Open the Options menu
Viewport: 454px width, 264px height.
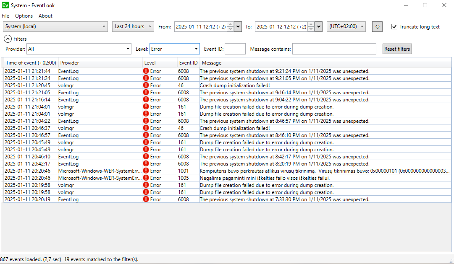(24, 16)
